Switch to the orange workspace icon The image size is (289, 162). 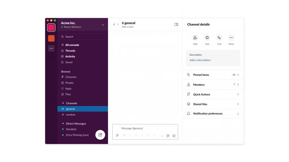click(51, 38)
